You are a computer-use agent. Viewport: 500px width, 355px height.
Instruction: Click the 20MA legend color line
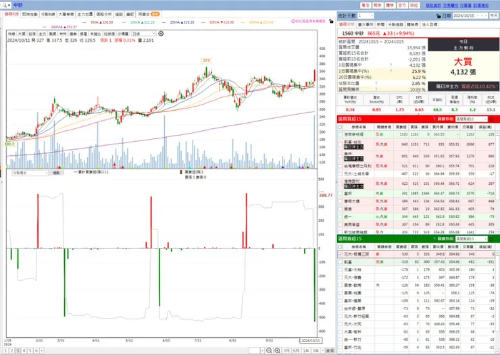tap(164, 22)
